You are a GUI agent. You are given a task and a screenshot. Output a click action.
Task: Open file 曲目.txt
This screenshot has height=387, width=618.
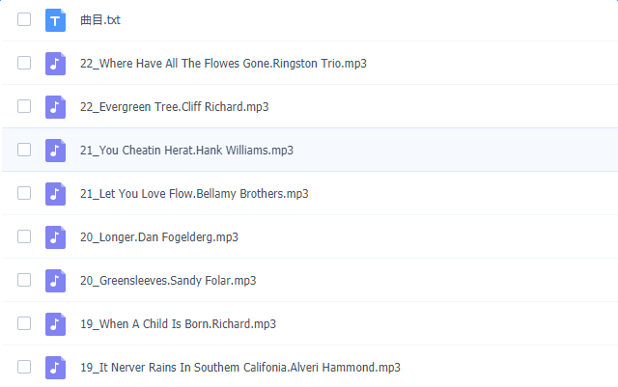[x=100, y=19]
